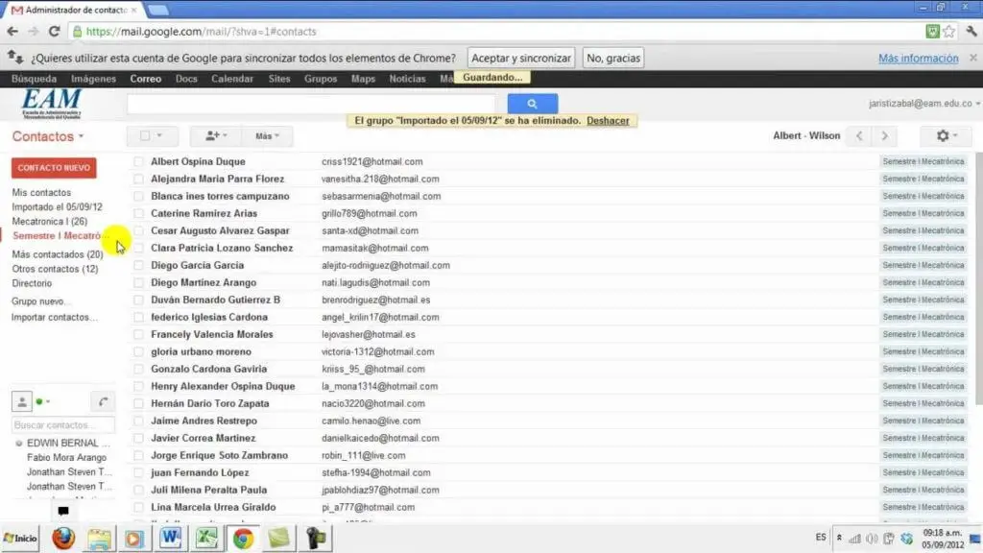Open Grupos in the top bar
The width and height of the screenshot is (983, 553).
point(321,79)
